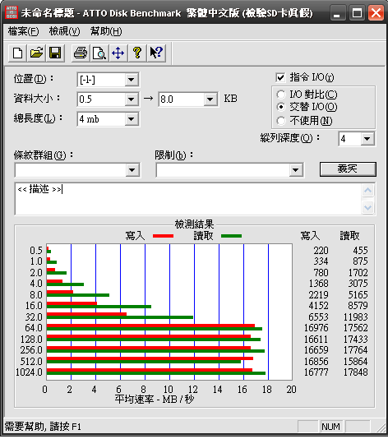Activate the context help arrow-question icon

[156, 53]
